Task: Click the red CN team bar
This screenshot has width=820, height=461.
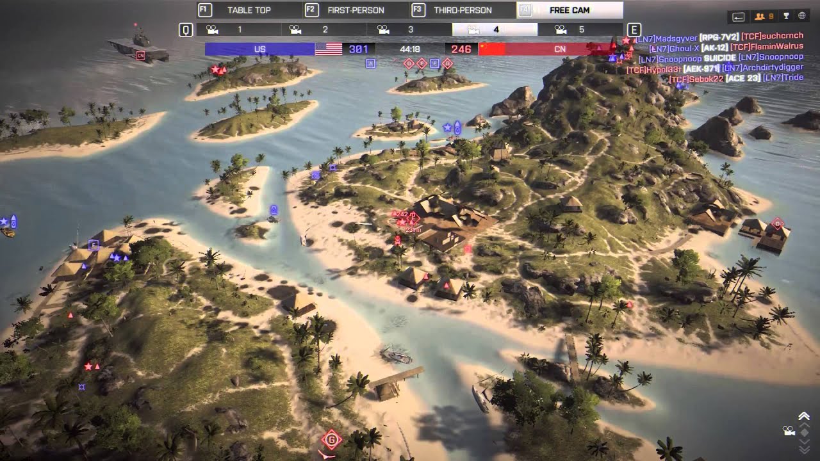Action: pyautogui.click(x=560, y=49)
